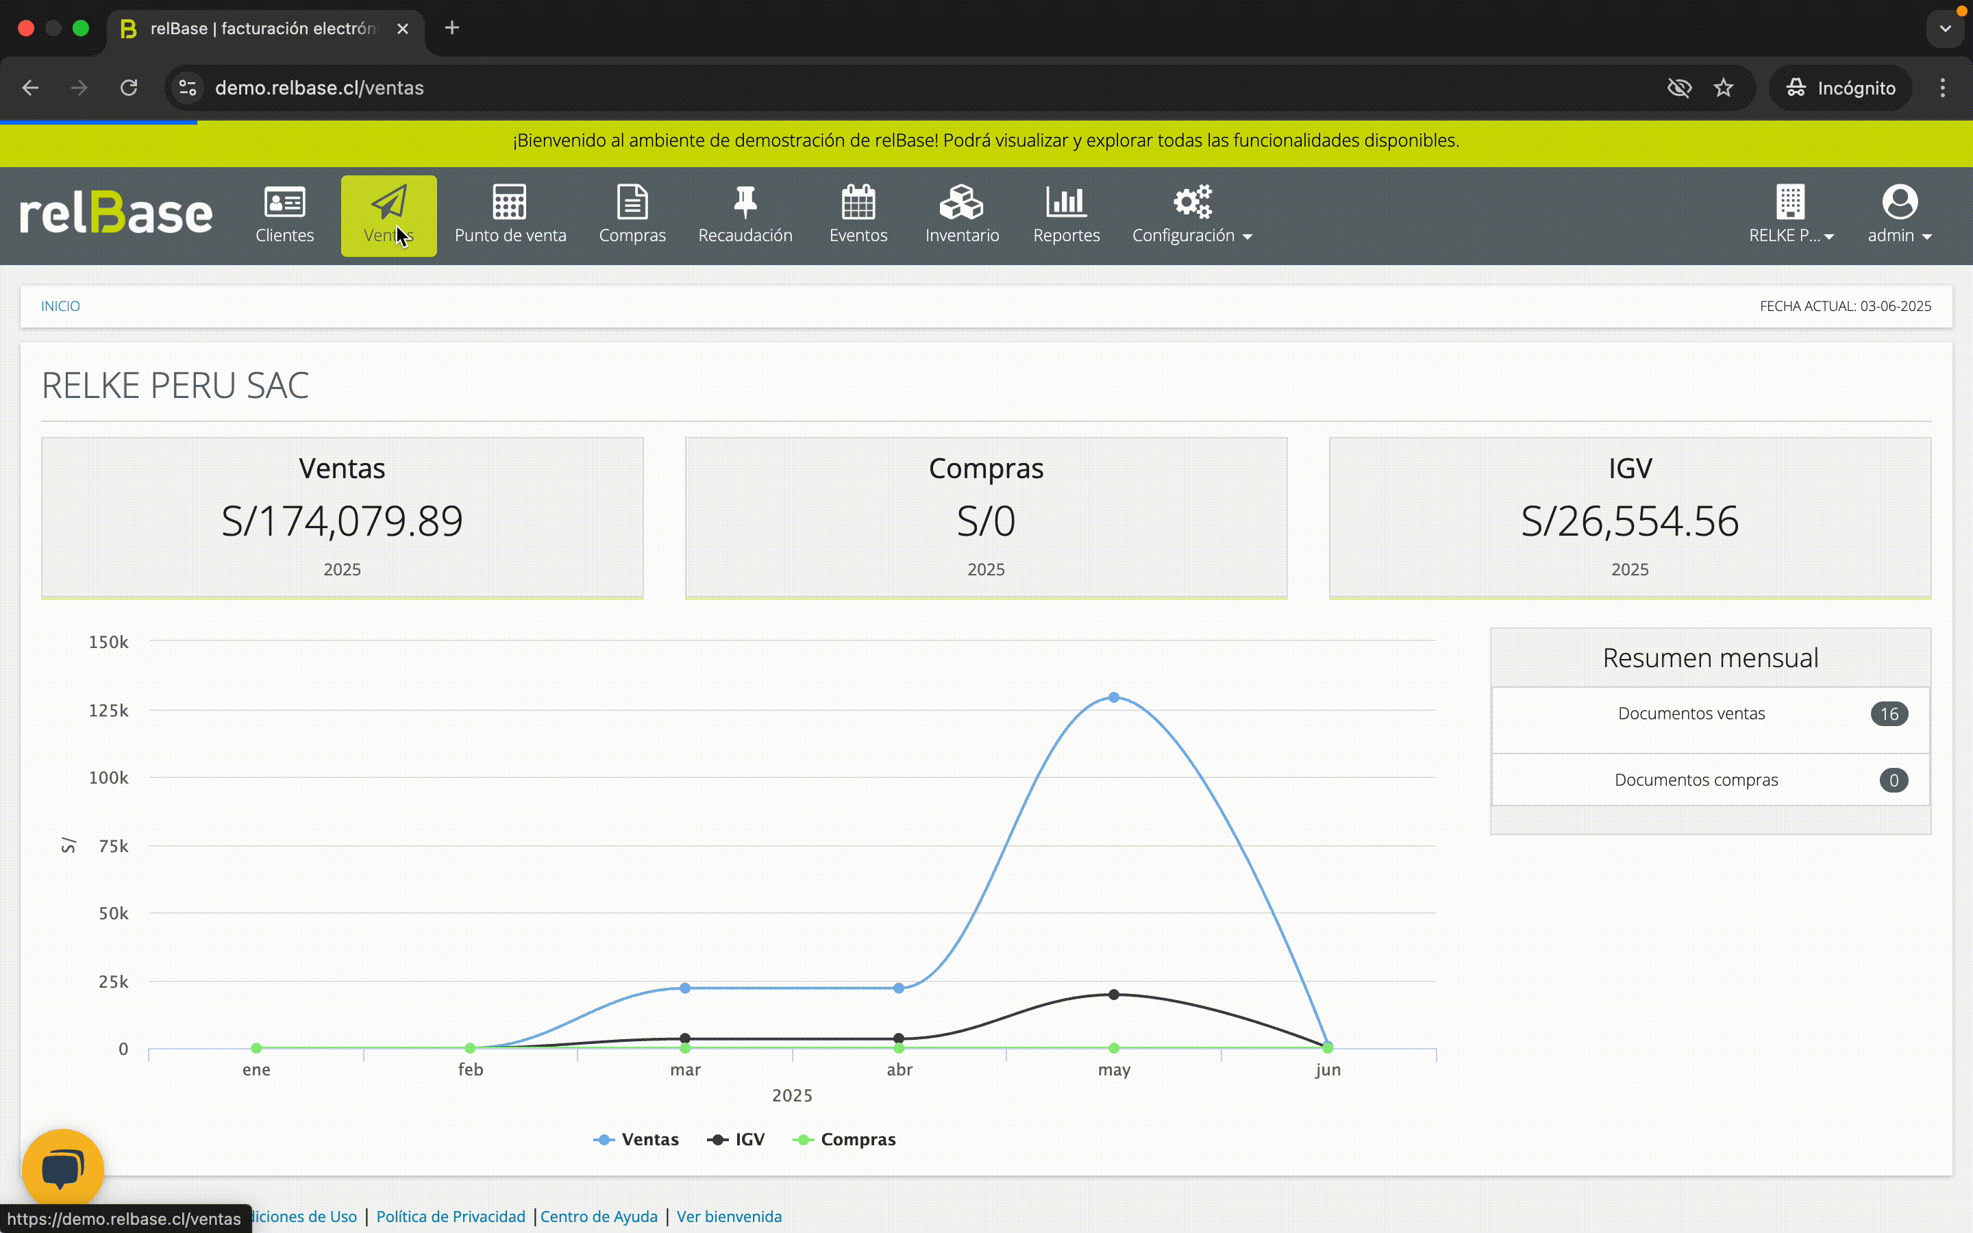The image size is (1973, 1233).
Task: Click Ver bienvenida link
Action: click(729, 1216)
